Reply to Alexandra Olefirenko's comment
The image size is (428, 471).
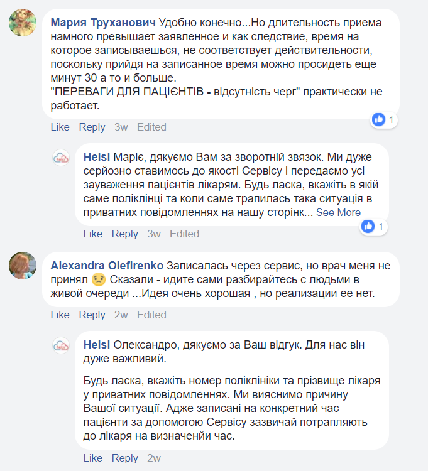(x=92, y=315)
